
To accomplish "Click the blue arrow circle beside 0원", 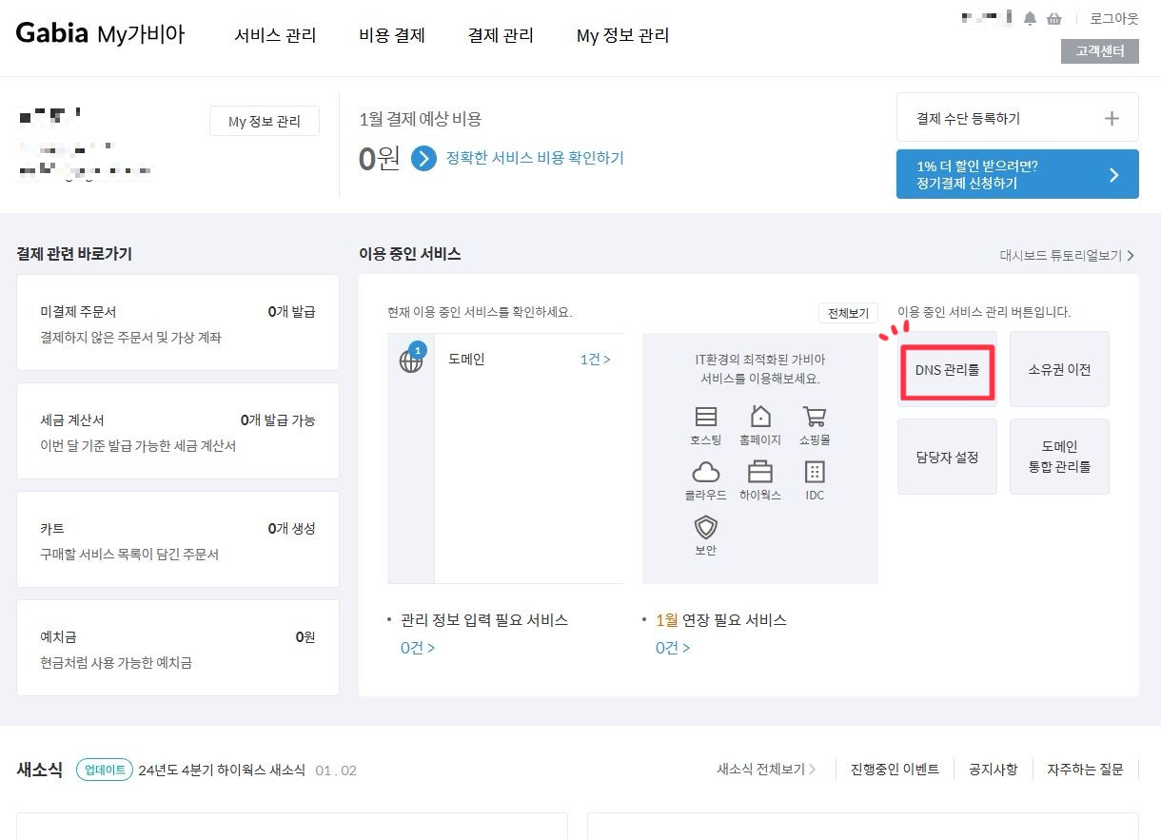I will [x=423, y=158].
